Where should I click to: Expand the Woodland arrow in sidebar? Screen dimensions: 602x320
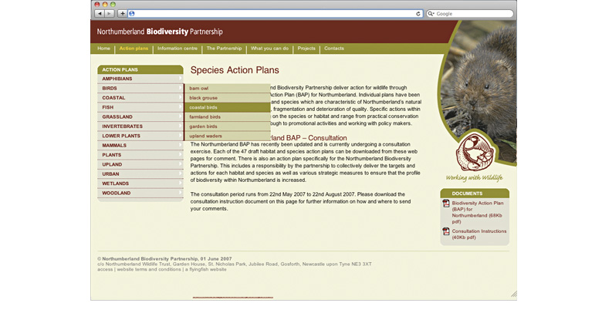point(181,193)
